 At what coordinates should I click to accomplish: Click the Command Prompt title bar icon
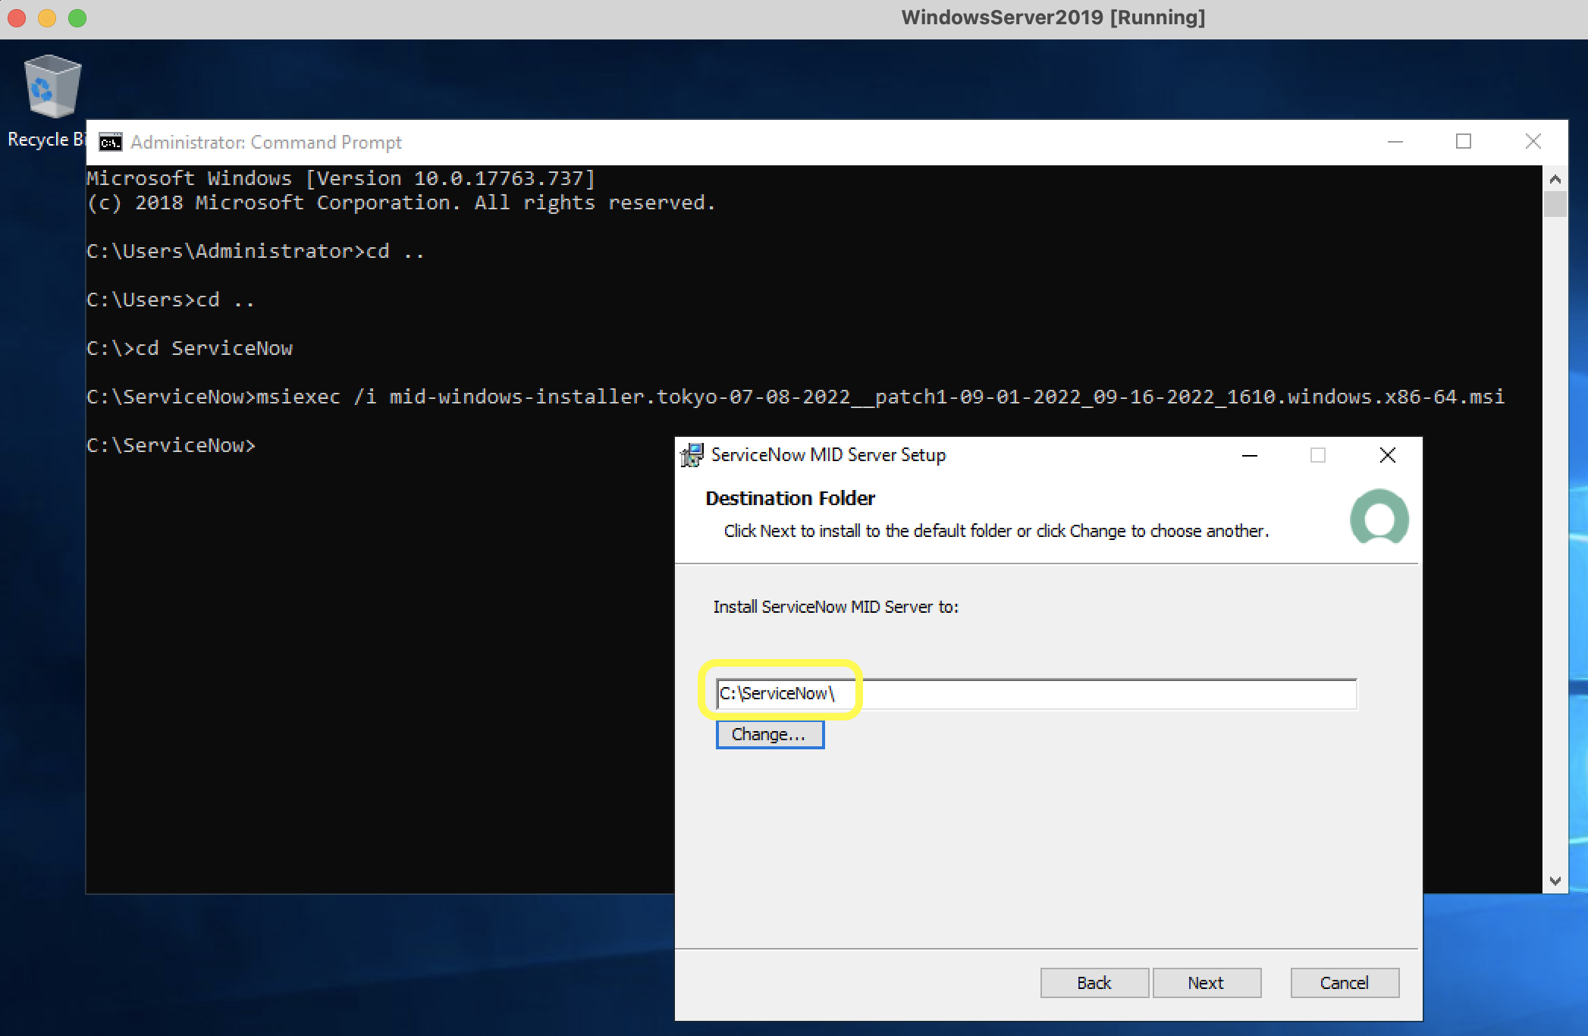pos(111,143)
